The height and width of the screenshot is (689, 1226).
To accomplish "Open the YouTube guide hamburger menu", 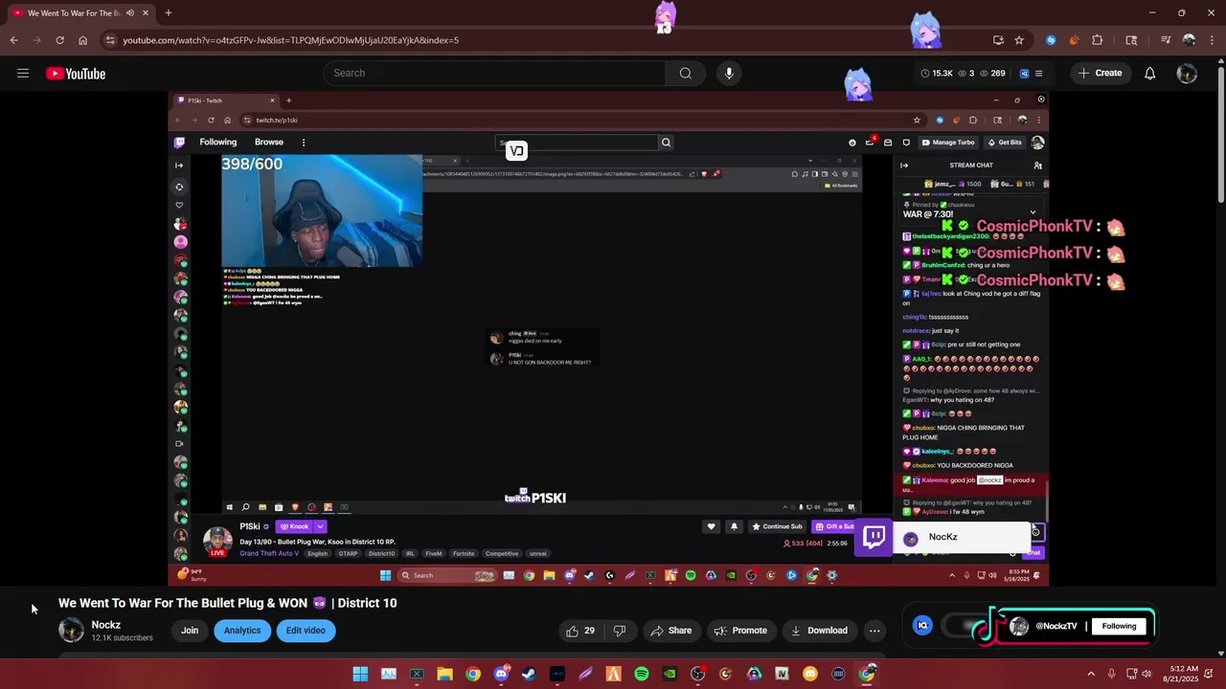I will [x=23, y=74].
